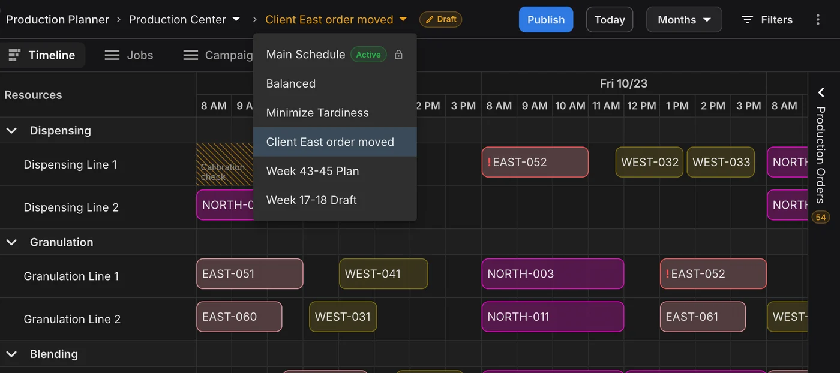This screenshot has height=373, width=840.
Task: Open the Months view dropdown
Action: (x=684, y=20)
